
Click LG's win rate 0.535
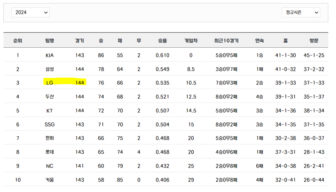(162, 83)
